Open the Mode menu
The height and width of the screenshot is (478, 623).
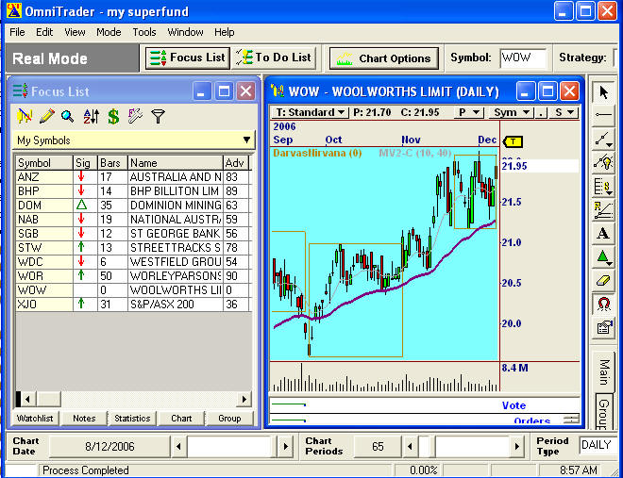tap(109, 32)
